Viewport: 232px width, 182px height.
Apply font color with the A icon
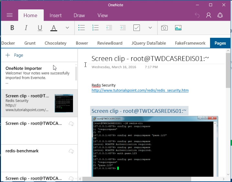[54, 28]
